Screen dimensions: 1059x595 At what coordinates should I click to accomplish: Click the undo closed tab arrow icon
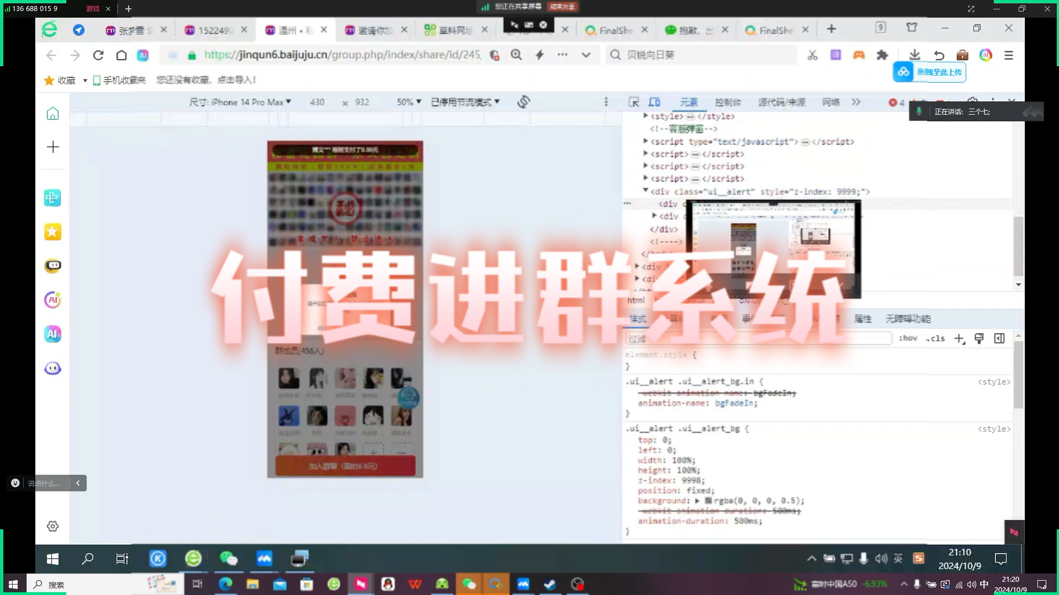[939, 55]
